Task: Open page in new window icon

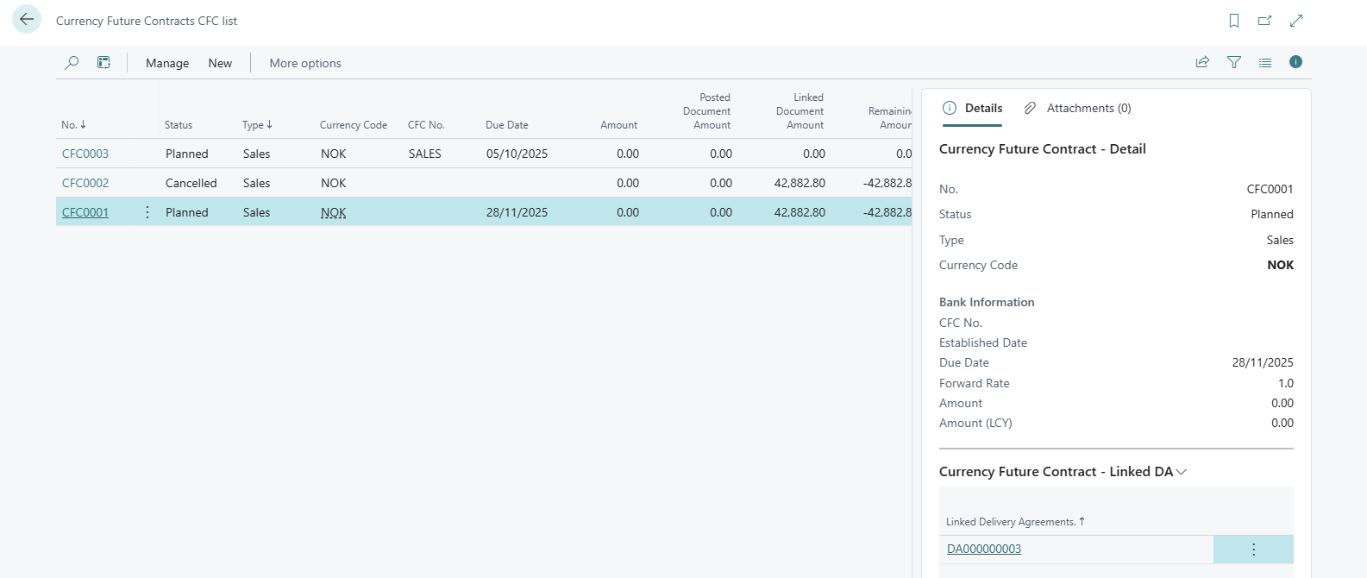Action: 1264,21
